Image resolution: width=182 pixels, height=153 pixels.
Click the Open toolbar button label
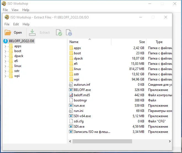pyautogui.click(x=18, y=33)
